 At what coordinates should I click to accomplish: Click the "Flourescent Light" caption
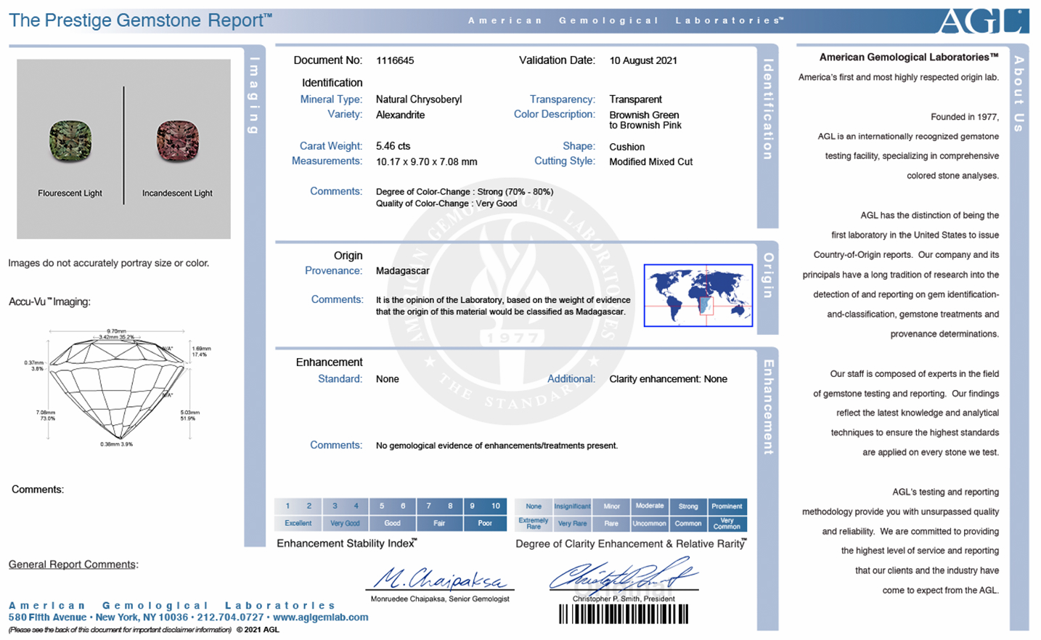coord(70,193)
